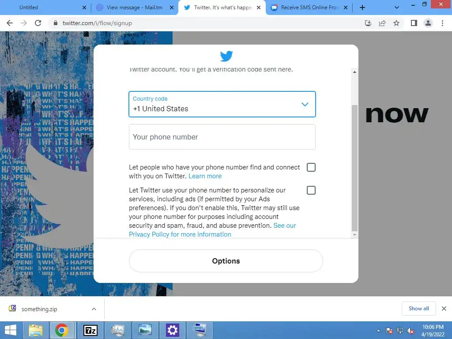Click the dialog scrollbar down arrow
The height and width of the screenshot is (339, 452).
pos(354,235)
